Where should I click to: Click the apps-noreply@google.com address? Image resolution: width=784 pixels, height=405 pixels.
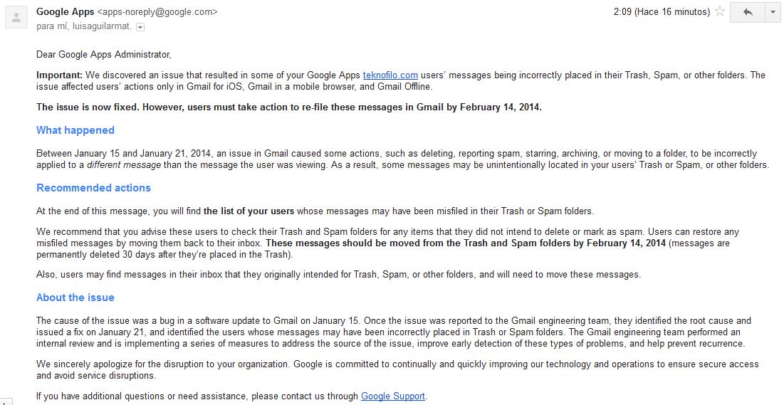click(x=157, y=11)
